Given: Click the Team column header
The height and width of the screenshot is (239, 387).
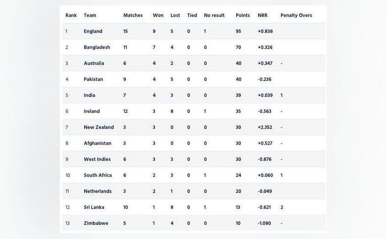Looking at the screenshot, I should pyautogui.click(x=90, y=15).
